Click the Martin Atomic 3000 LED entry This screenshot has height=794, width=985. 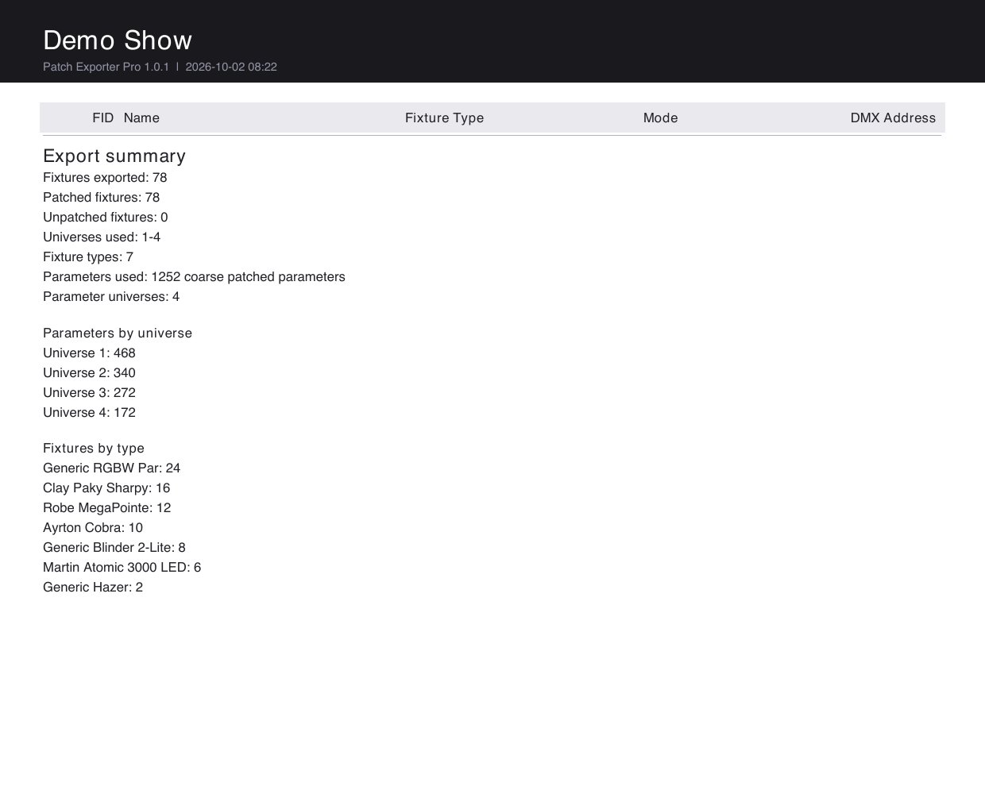122,568
